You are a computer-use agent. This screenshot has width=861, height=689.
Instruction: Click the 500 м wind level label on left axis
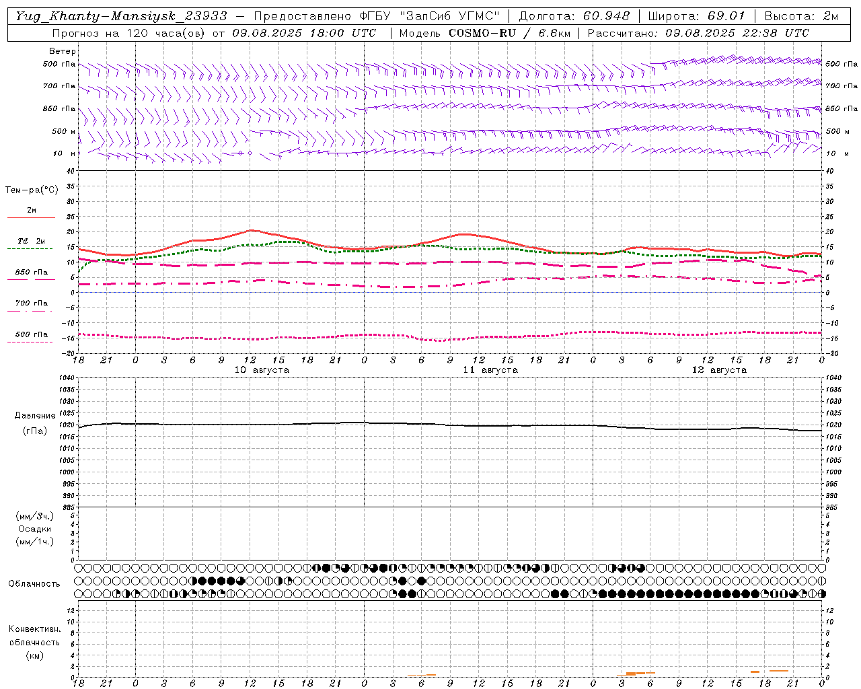point(64,131)
